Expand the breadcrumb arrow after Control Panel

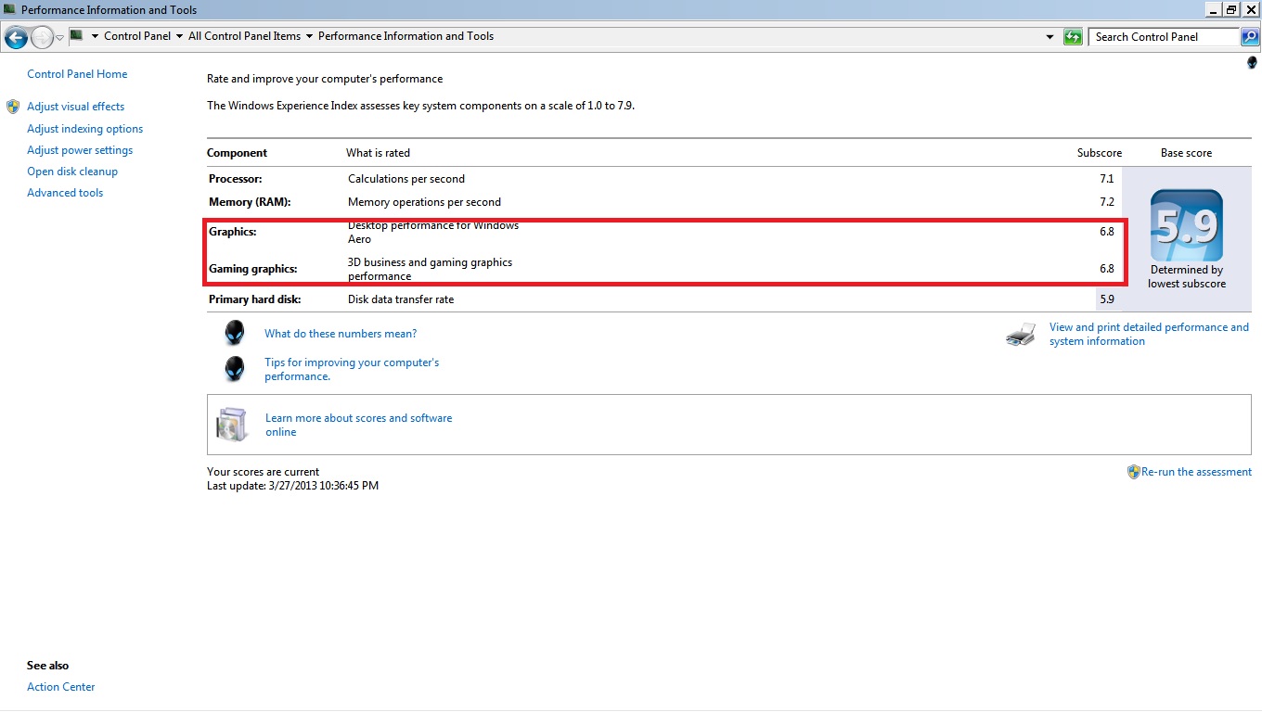pyautogui.click(x=179, y=37)
